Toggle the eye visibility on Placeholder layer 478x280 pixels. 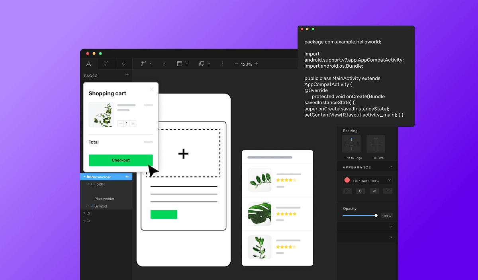(127, 176)
